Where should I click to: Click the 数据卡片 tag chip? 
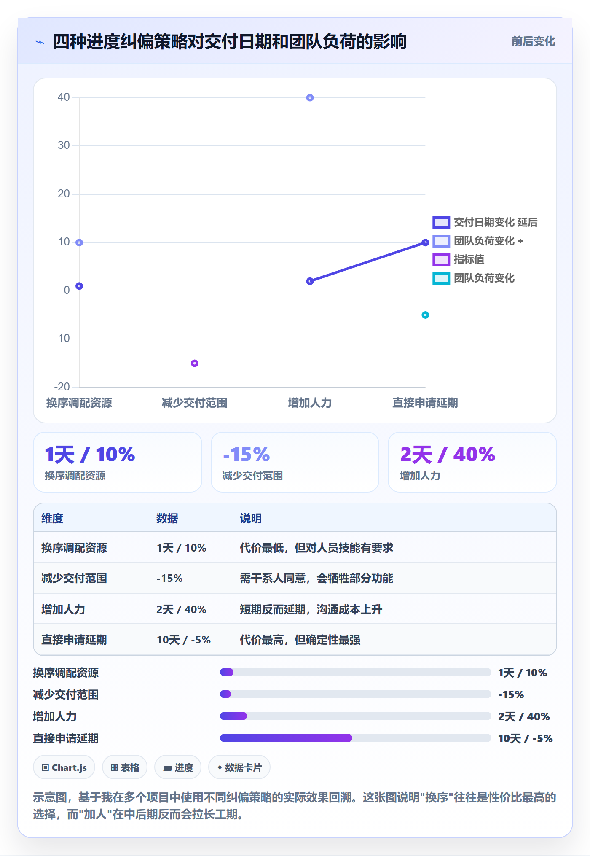pos(239,767)
